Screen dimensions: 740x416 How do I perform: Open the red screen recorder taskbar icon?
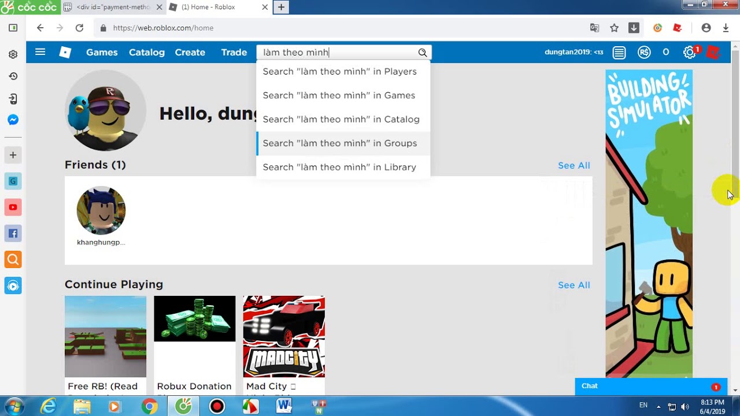click(217, 407)
